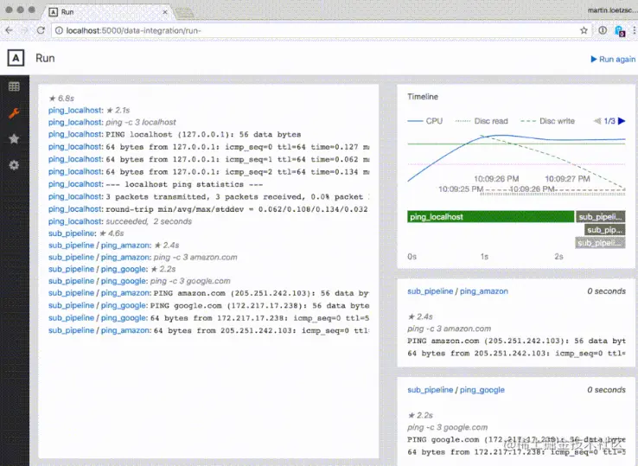638x466 pixels.
Task: Select the first sub_pipeli... timeline bar
Action: point(600,217)
